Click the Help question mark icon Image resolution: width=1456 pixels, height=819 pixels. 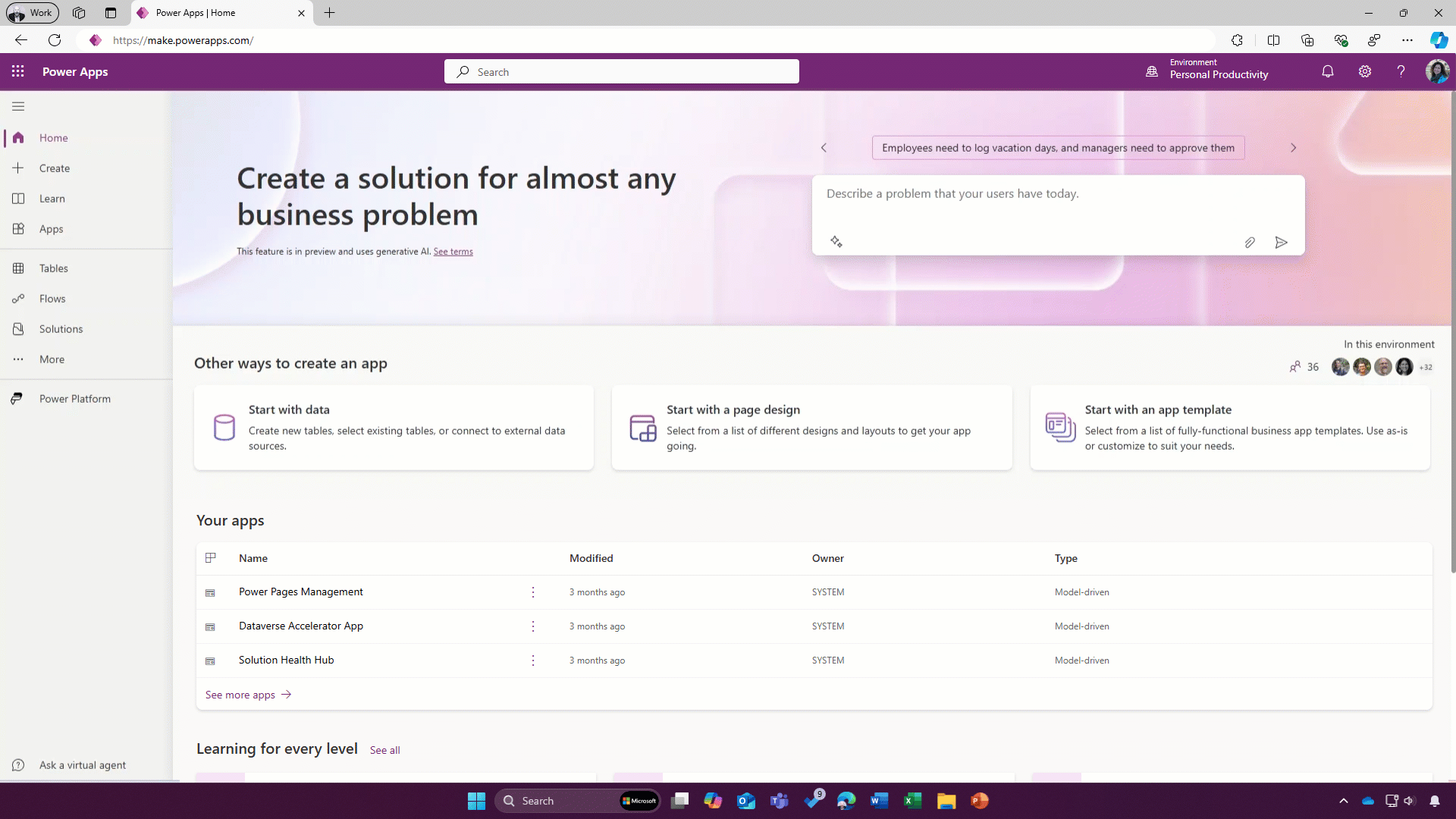[1401, 71]
